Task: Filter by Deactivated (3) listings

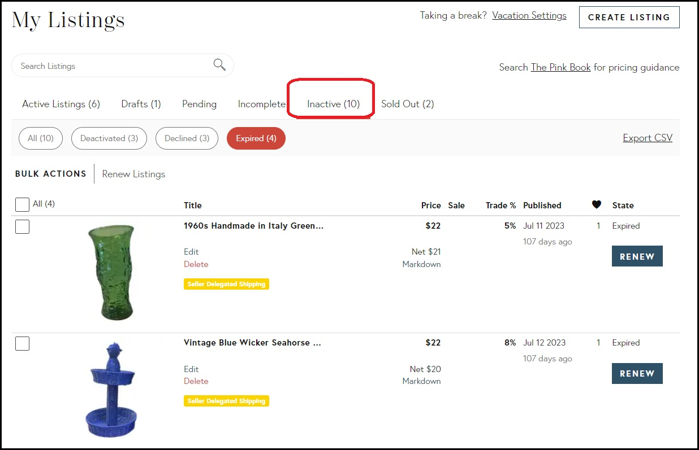Action: [109, 138]
